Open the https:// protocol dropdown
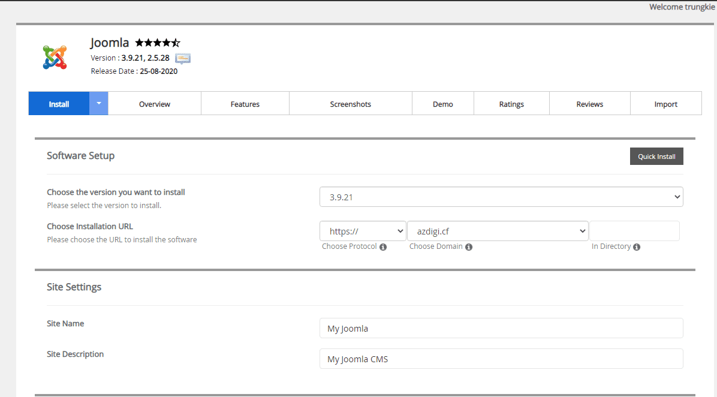717x397 pixels. (x=363, y=231)
